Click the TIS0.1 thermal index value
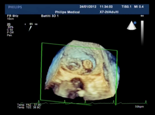The height and width of the screenshot is (115, 155). coord(125,7)
